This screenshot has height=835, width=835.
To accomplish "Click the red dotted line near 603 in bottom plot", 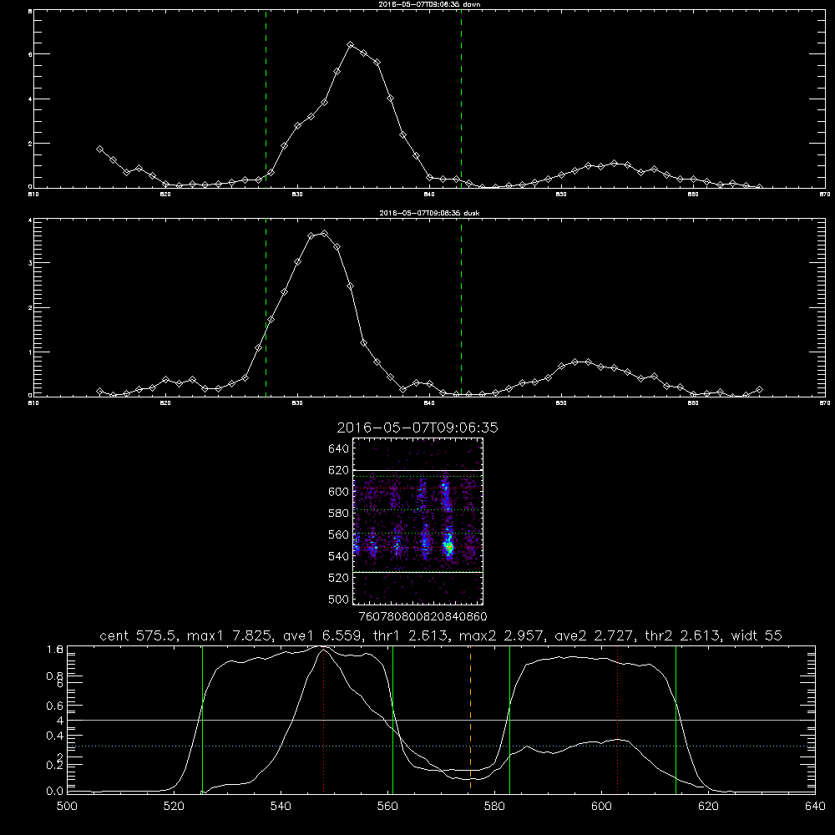I will [x=617, y=719].
